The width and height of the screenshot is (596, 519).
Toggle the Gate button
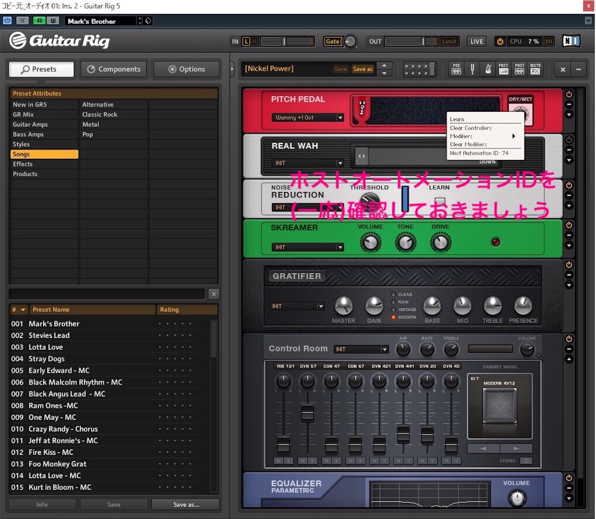(332, 41)
